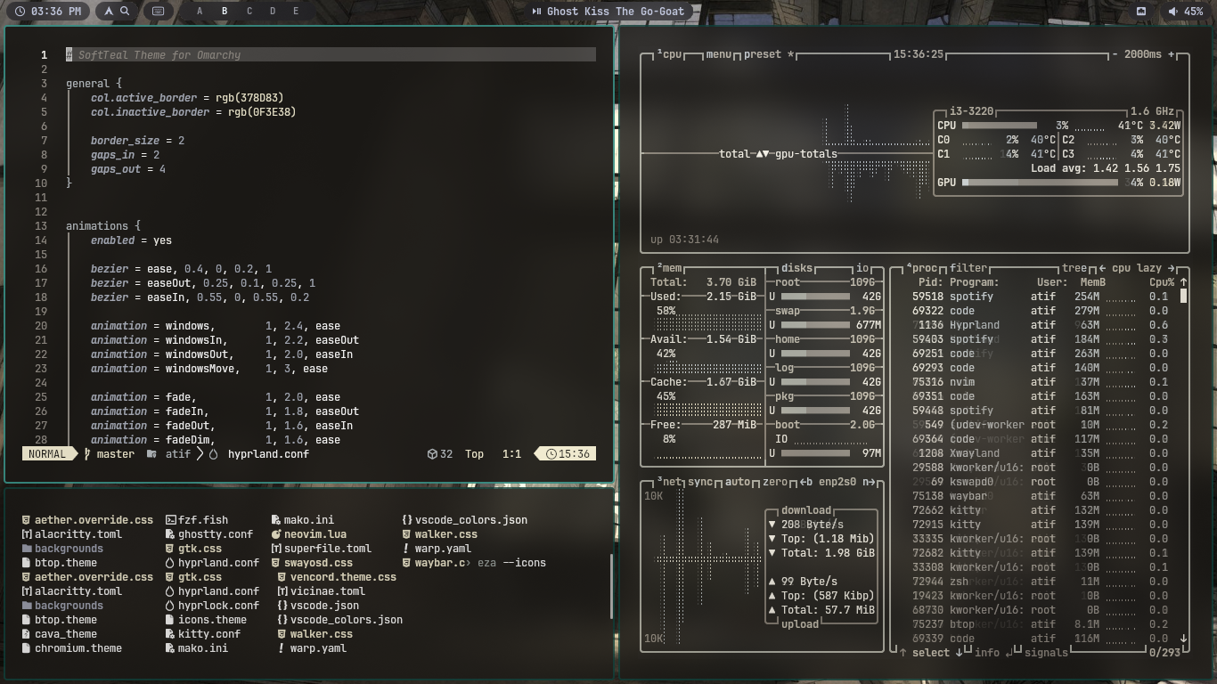Click the TOML icon of superfile.toml
The height and width of the screenshot is (684, 1217).
[x=276, y=549]
